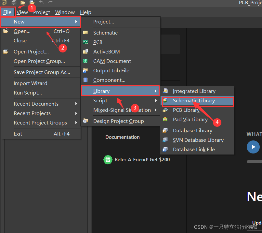Click the PCB Library icon
Image resolution: width=262 pixels, height=233 pixels.
(165, 110)
